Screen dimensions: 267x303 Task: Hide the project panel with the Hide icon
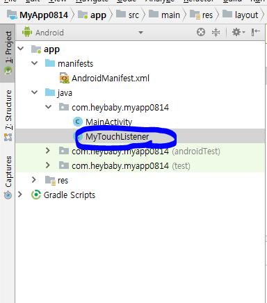(x=255, y=32)
